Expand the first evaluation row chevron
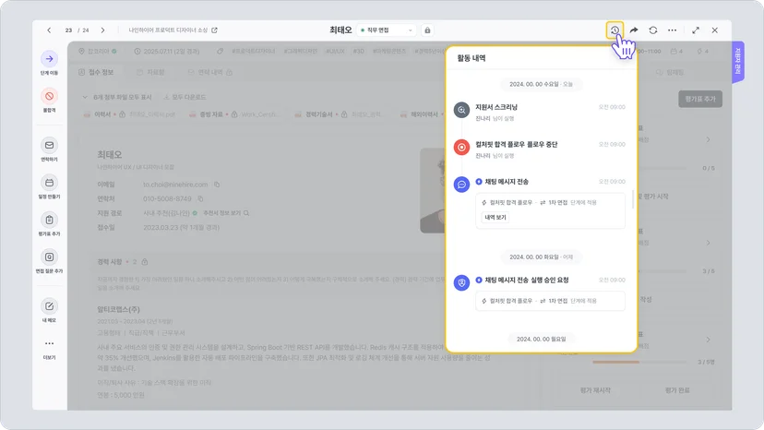 708,140
